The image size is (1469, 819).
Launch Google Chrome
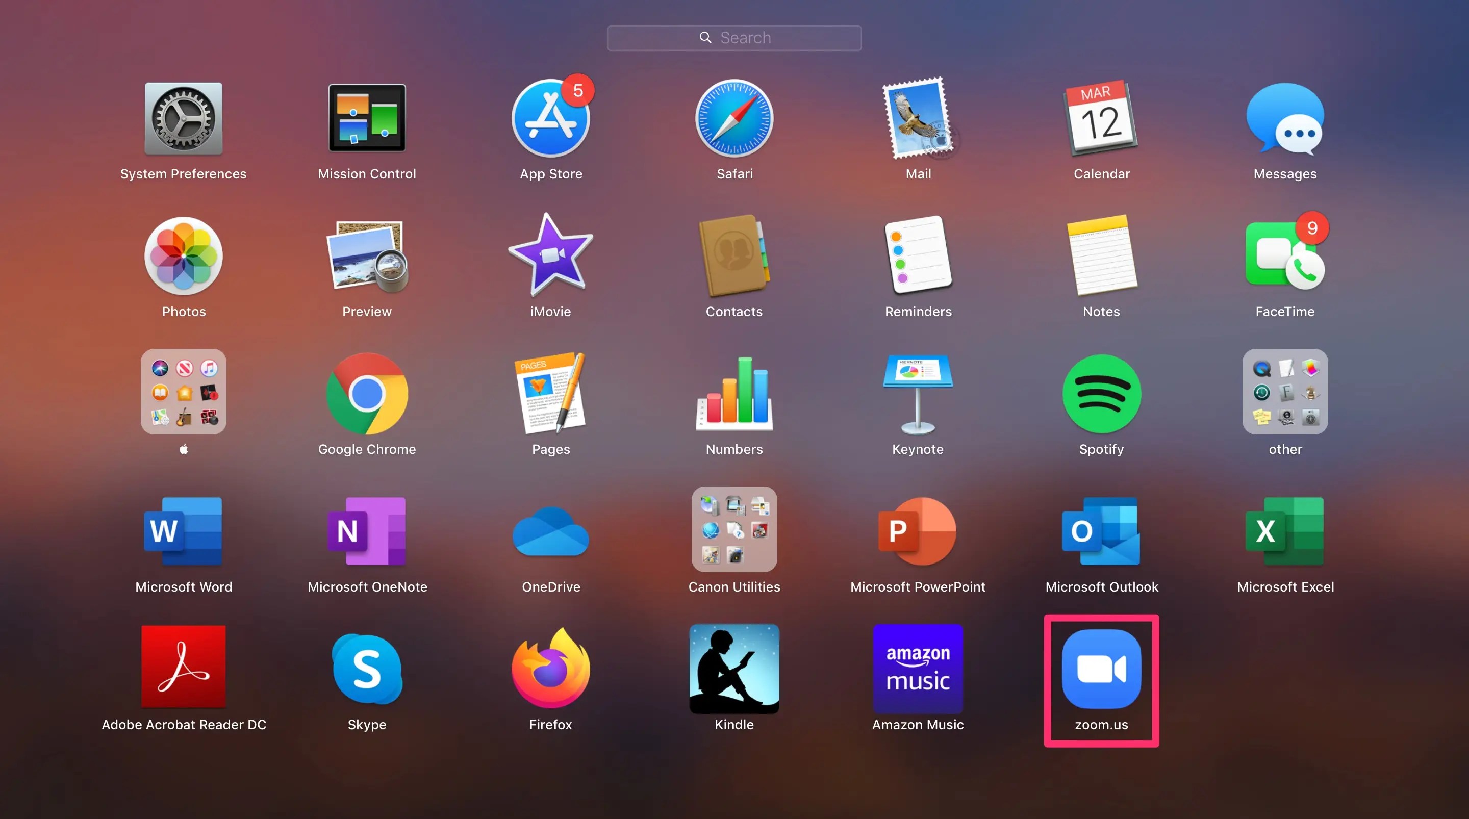tap(367, 394)
